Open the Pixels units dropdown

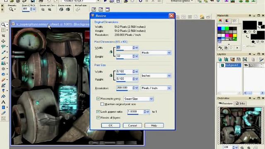click(x=169, y=53)
